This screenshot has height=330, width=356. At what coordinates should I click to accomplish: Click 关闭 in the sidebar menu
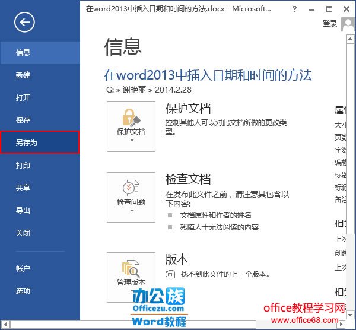tap(40, 233)
